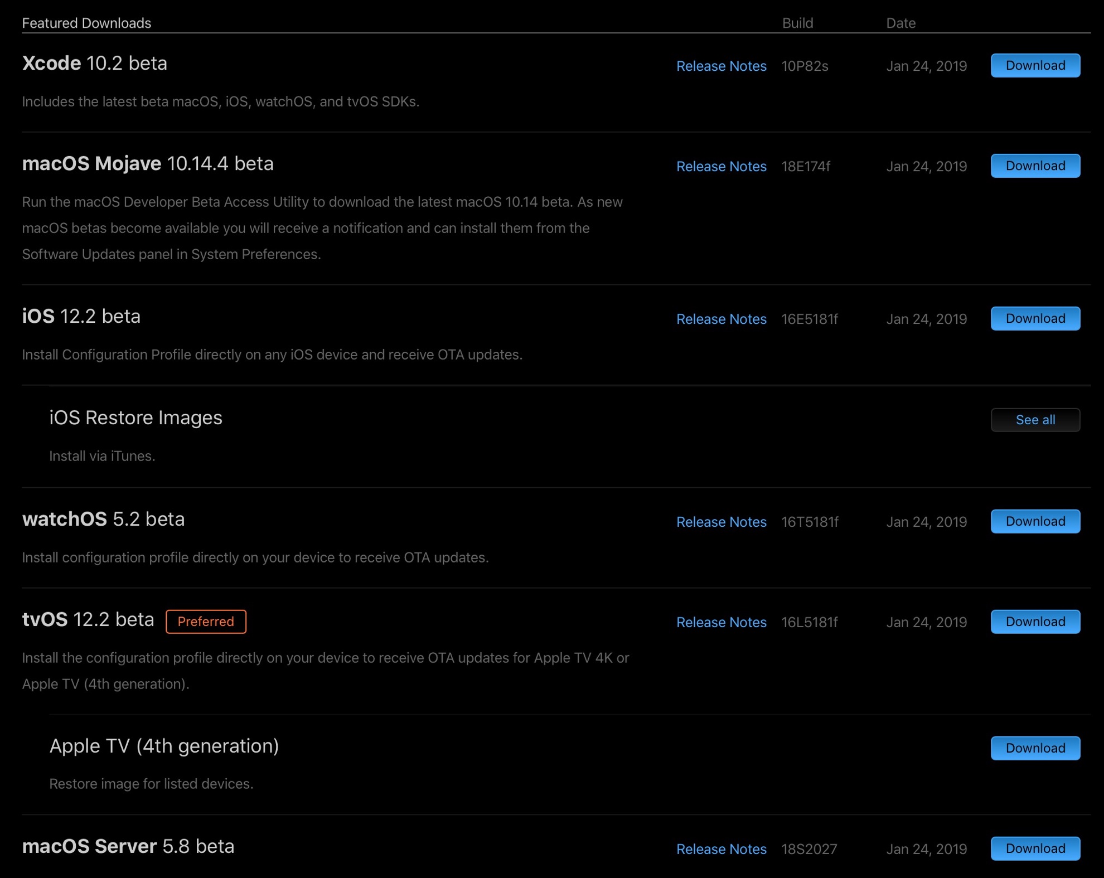Image resolution: width=1104 pixels, height=878 pixels.
Task: Open macOS Server 5.8 Release Notes
Action: (x=722, y=849)
